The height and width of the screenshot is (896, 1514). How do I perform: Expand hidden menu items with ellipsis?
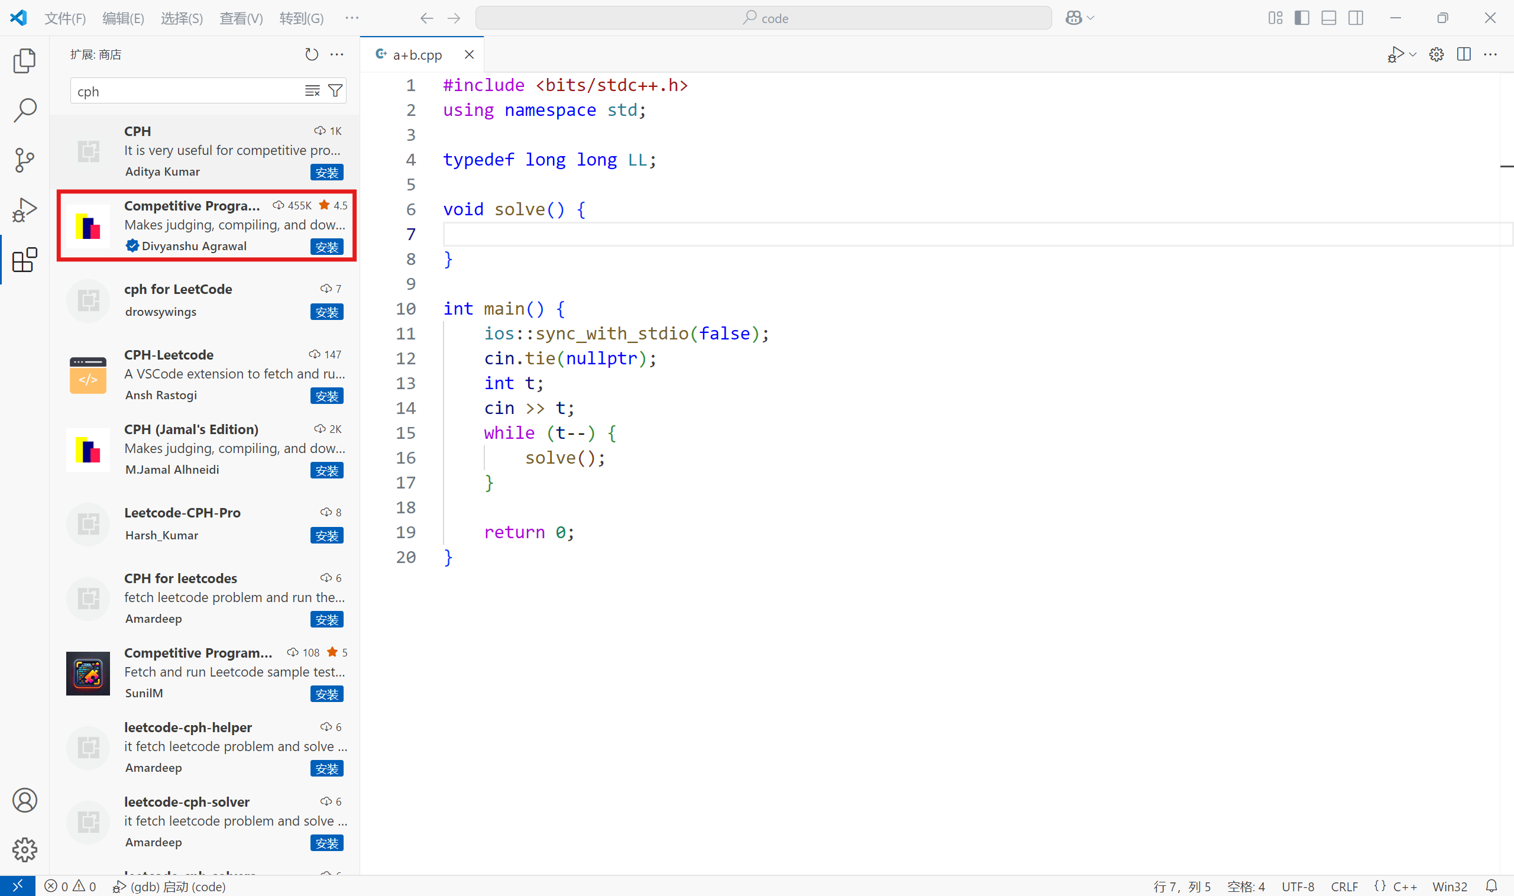[x=351, y=18]
